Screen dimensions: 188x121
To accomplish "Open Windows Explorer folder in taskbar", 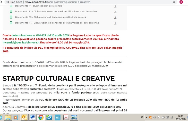I will [8, 117].
